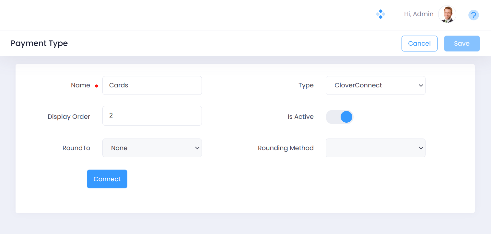
Task: Click the blue diamond app icon in header
Action: pos(380,14)
